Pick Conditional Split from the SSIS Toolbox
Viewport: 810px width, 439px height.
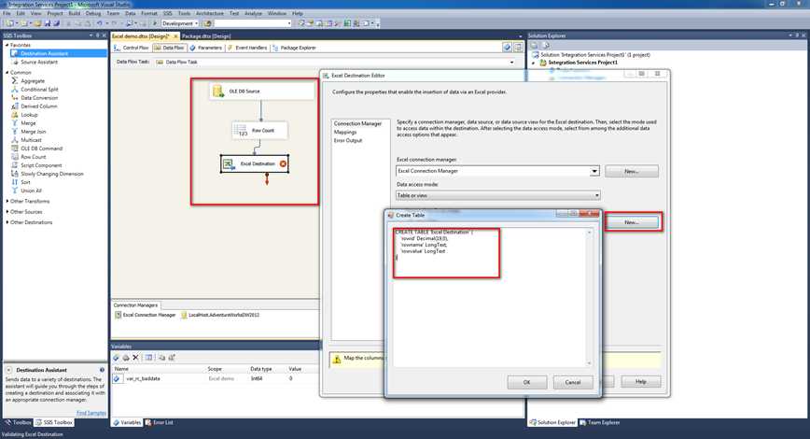click(39, 90)
